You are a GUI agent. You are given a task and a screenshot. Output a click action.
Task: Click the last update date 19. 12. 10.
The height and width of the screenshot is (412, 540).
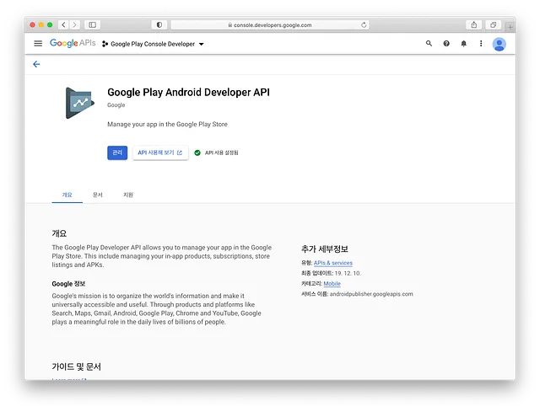tap(348, 273)
